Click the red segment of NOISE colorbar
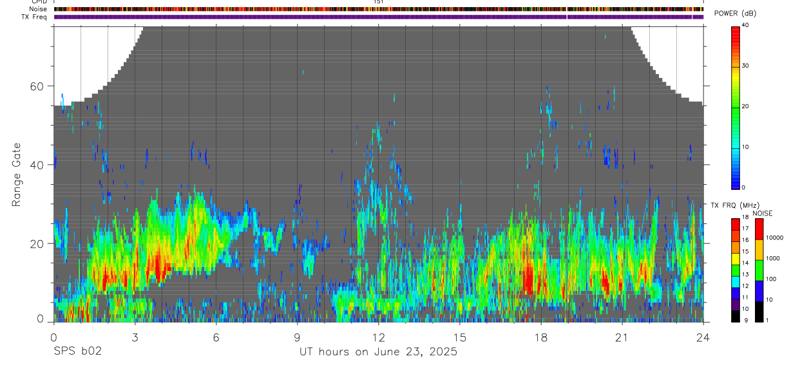The height and width of the screenshot is (365, 791). (759, 229)
